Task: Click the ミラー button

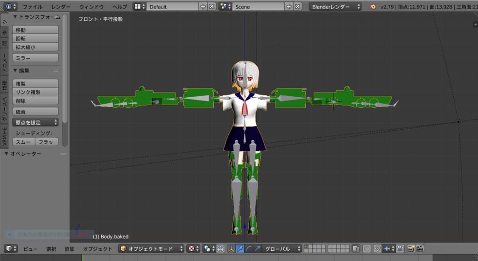Action: [x=35, y=58]
